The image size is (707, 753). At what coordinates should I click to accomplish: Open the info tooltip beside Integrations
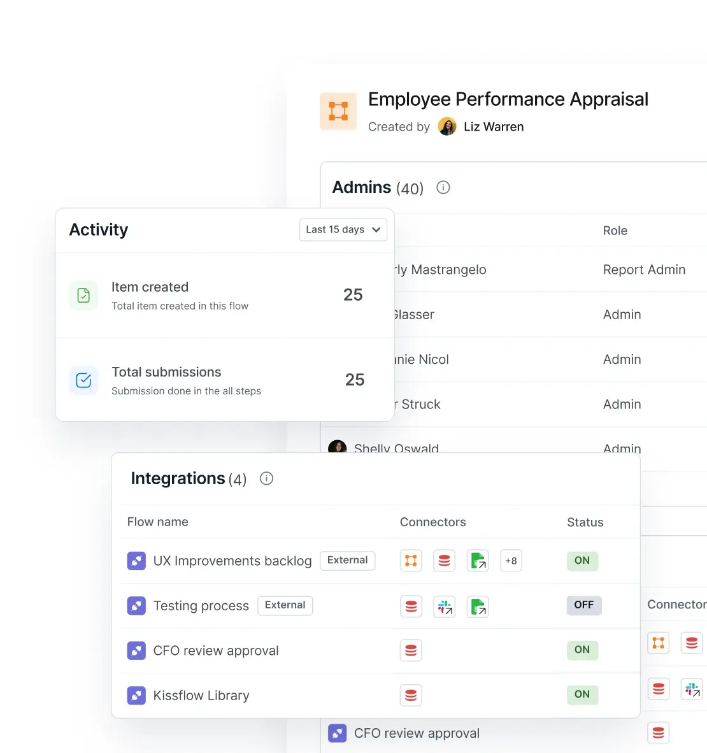266,478
